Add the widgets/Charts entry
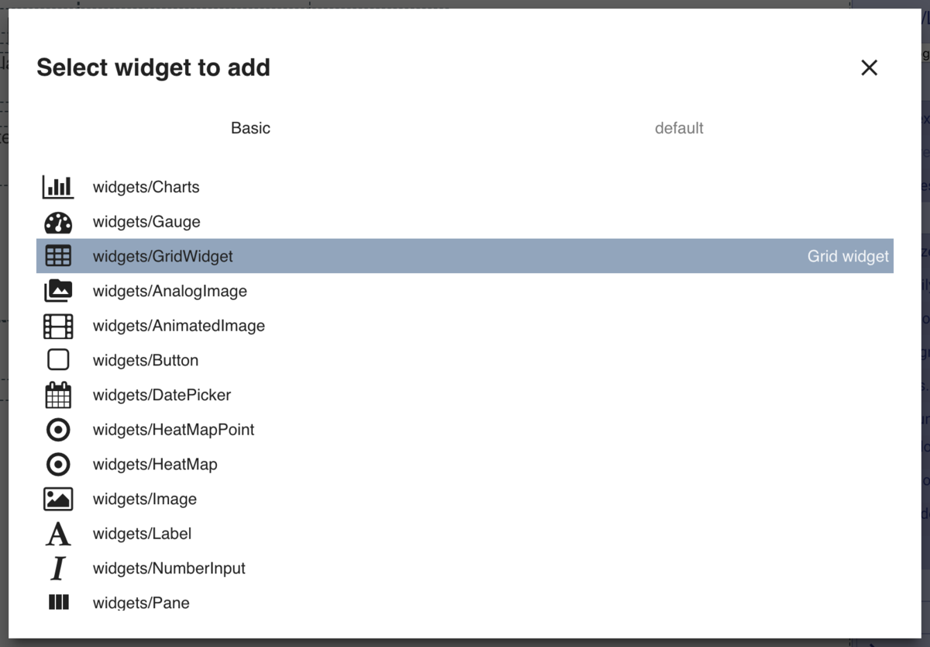 [465, 187]
